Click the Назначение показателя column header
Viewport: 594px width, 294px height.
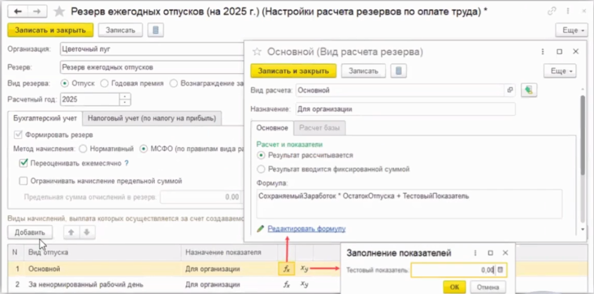tap(230, 252)
